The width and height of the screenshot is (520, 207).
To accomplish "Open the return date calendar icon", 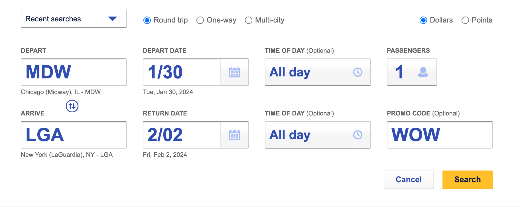I will [x=234, y=135].
